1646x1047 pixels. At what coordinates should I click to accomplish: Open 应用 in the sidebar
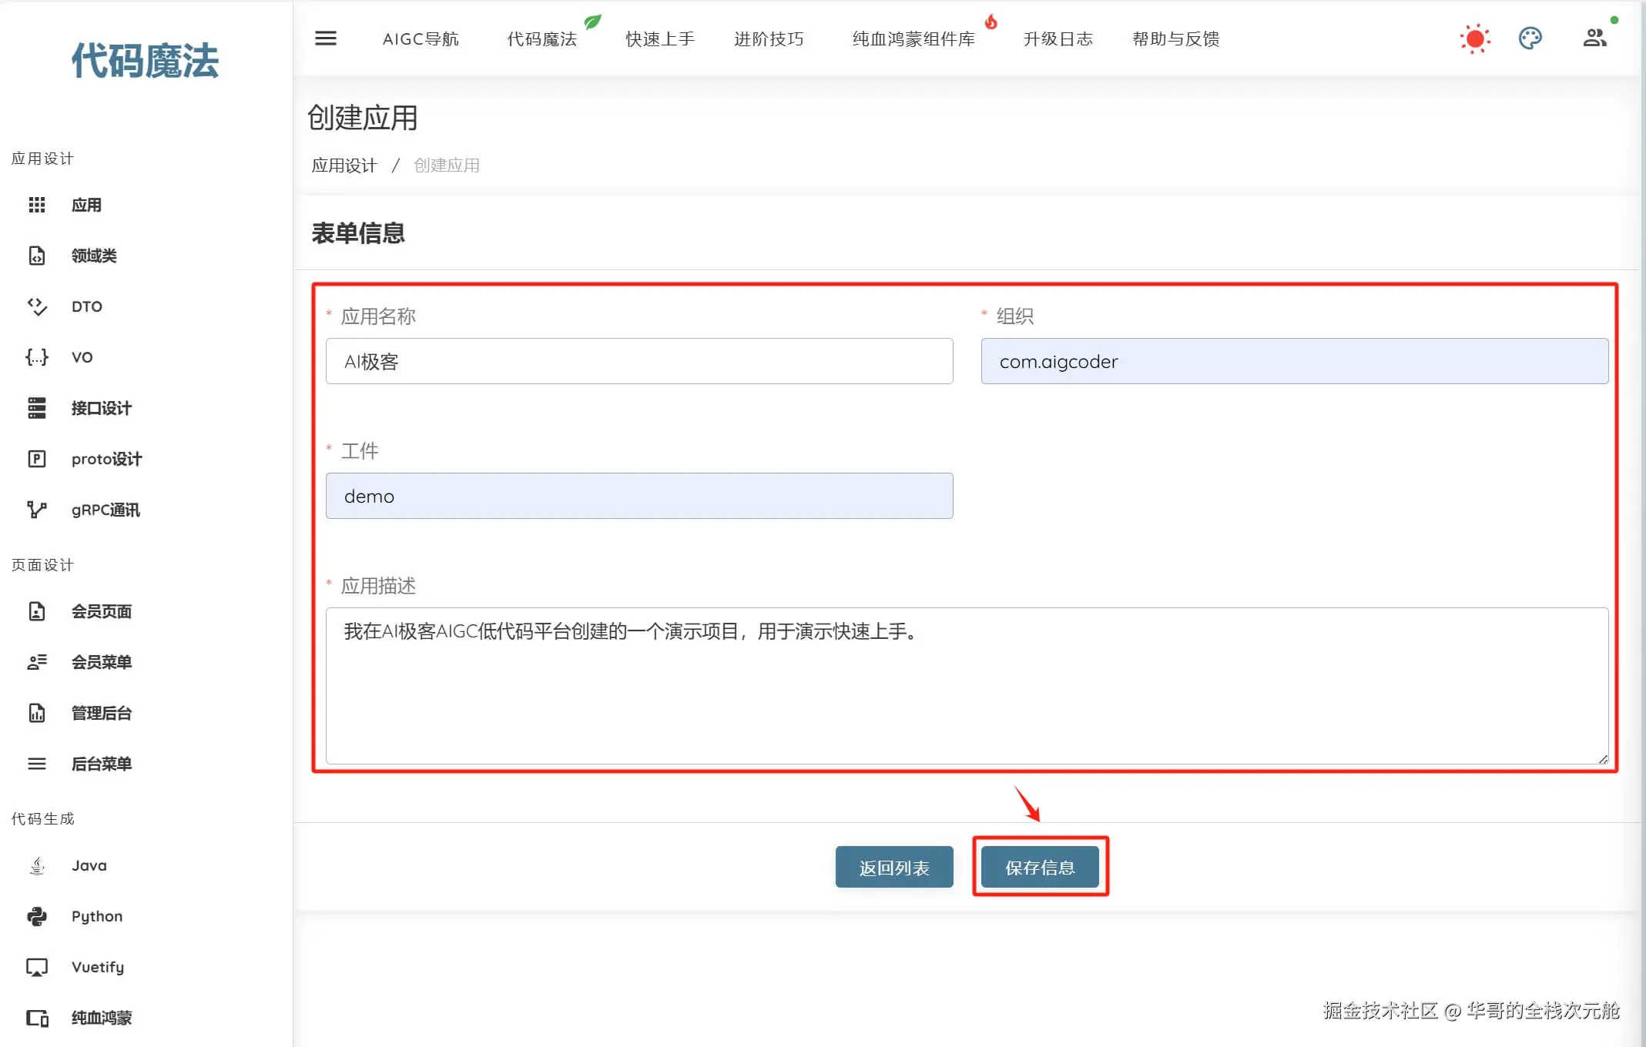tap(86, 205)
